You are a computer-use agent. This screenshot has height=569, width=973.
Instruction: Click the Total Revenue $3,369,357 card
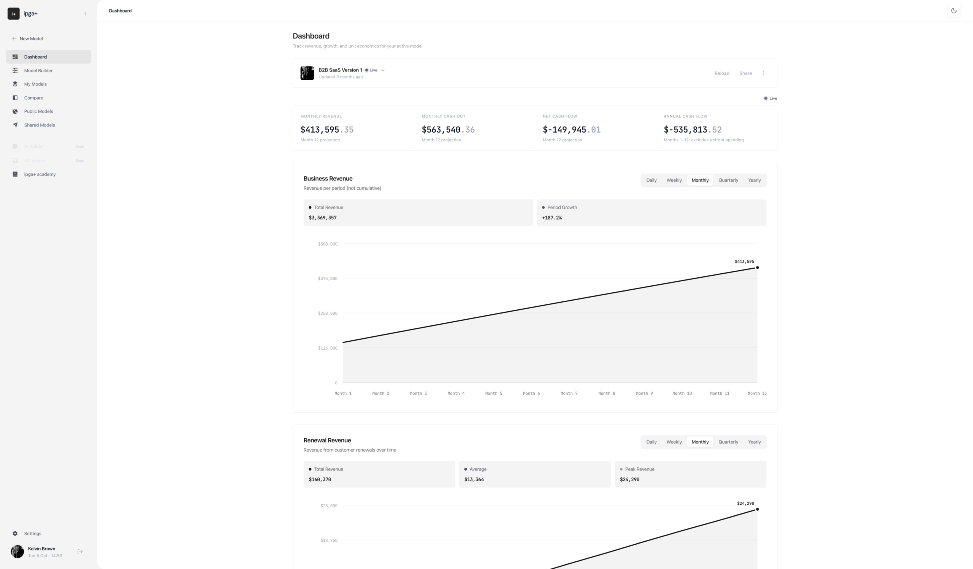click(418, 213)
